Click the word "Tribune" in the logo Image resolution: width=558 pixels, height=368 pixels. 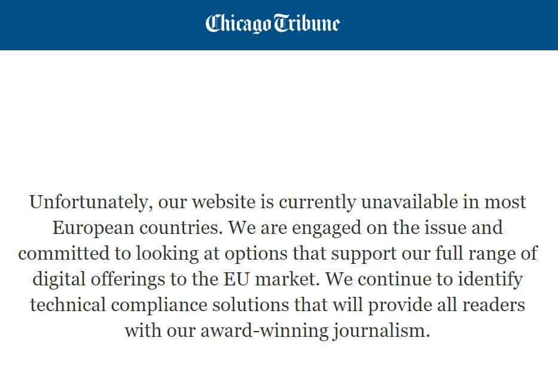pos(307,24)
